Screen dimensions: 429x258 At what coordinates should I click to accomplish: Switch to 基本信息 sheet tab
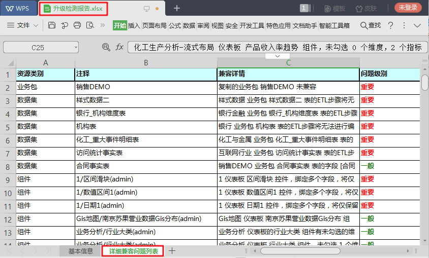pos(81,251)
